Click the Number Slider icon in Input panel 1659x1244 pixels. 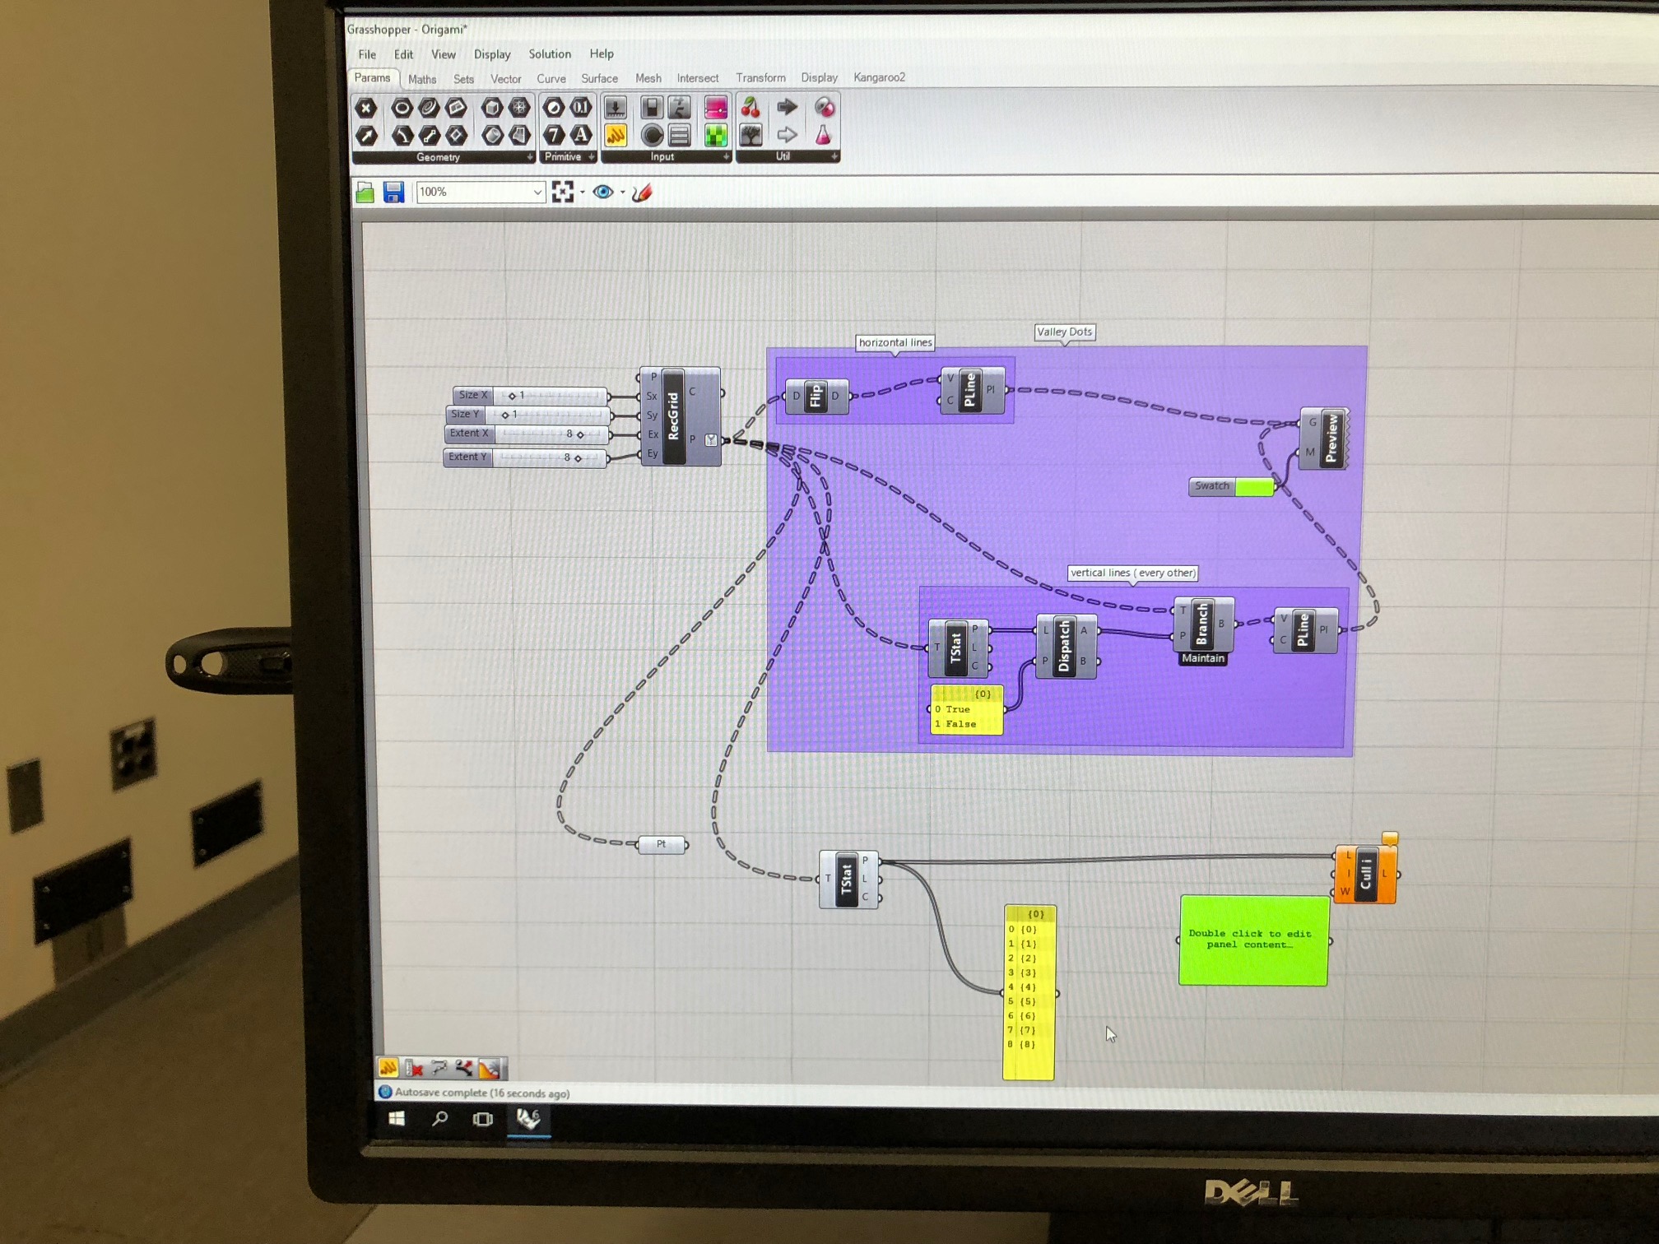coord(616,108)
